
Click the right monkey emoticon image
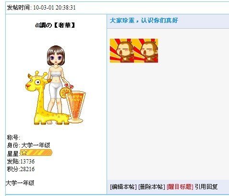coord(146,51)
